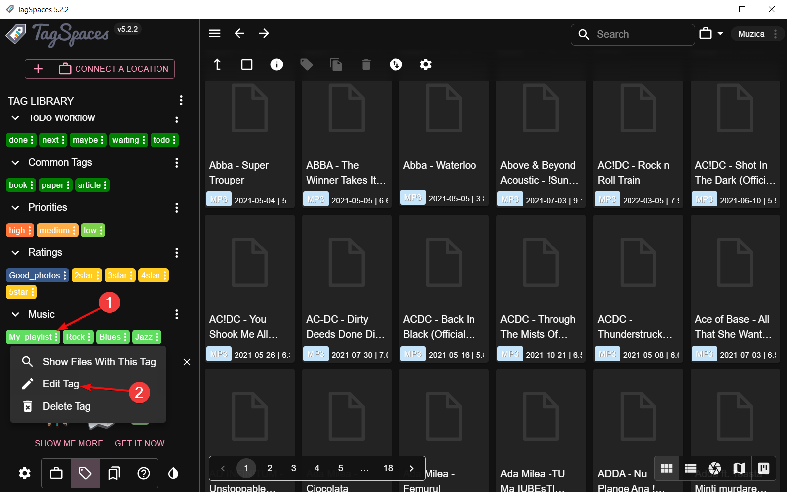Click the GET IT NOW link
Image resolution: width=787 pixels, height=492 pixels.
(x=140, y=443)
